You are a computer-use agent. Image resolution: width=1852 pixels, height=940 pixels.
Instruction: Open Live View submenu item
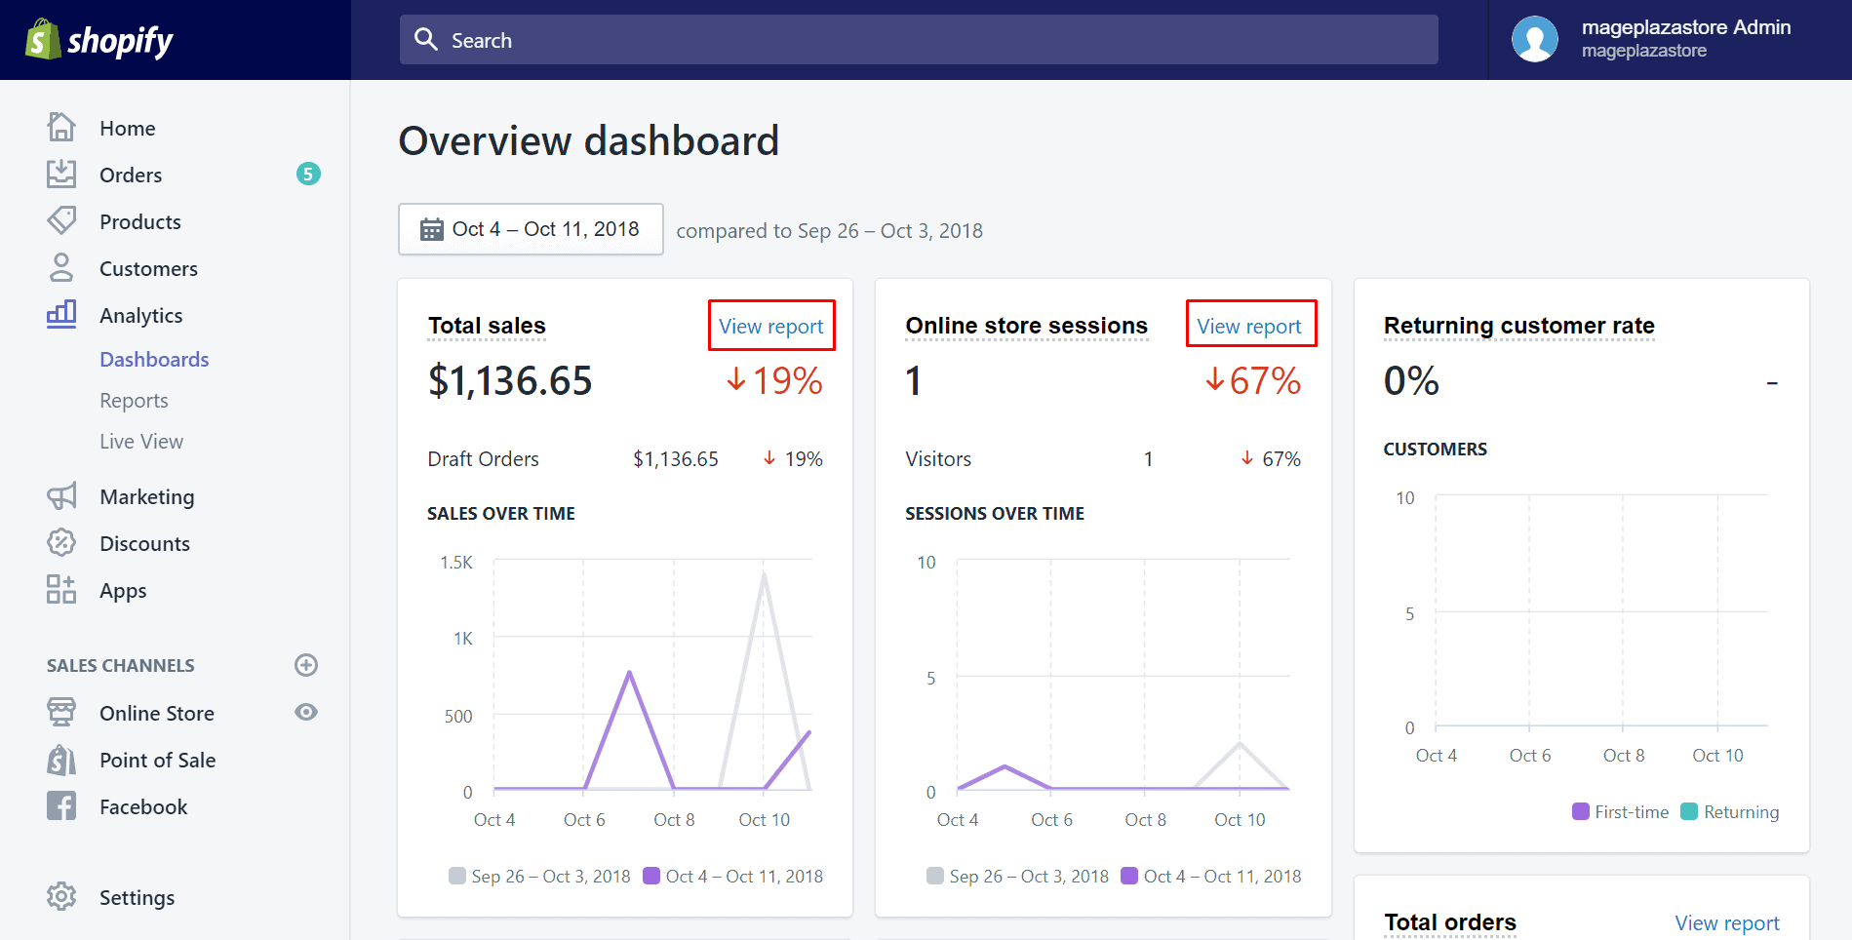coord(141,442)
